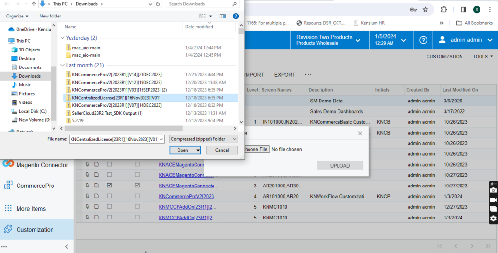Screen dimensions: 498x253
Task: Open the Revision Two Products company dropdown
Action: click(x=329, y=40)
